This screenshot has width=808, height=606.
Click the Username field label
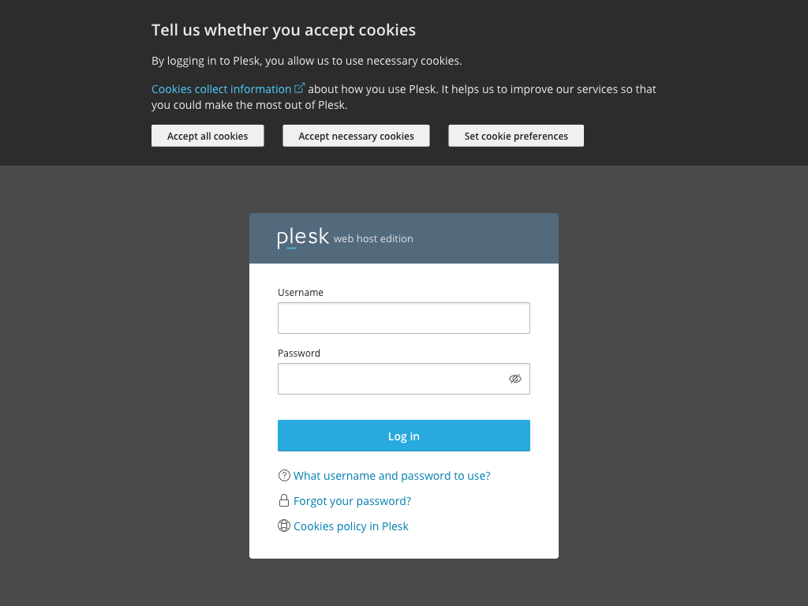click(301, 293)
